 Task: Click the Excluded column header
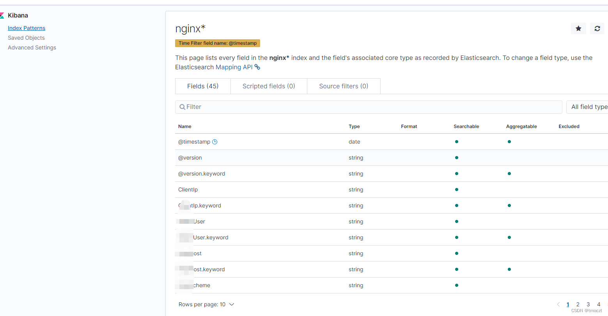coord(569,126)
